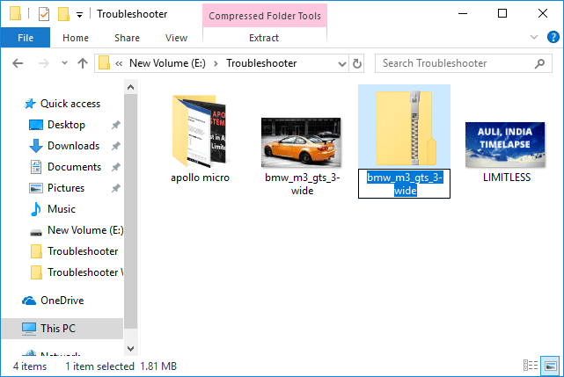Screen dimensions: 564x377
Task: Click the 4 items status text
Action: [x=30, y=366]
